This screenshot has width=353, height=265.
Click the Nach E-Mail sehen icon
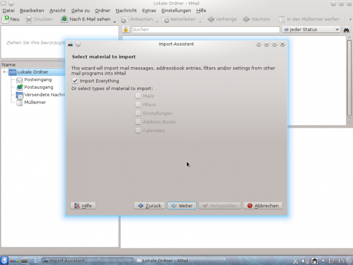coord(65,19)
